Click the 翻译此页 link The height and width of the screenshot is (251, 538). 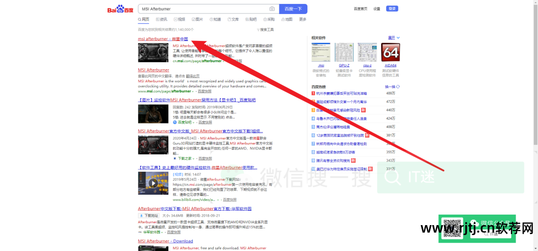[x=192, y=76]
